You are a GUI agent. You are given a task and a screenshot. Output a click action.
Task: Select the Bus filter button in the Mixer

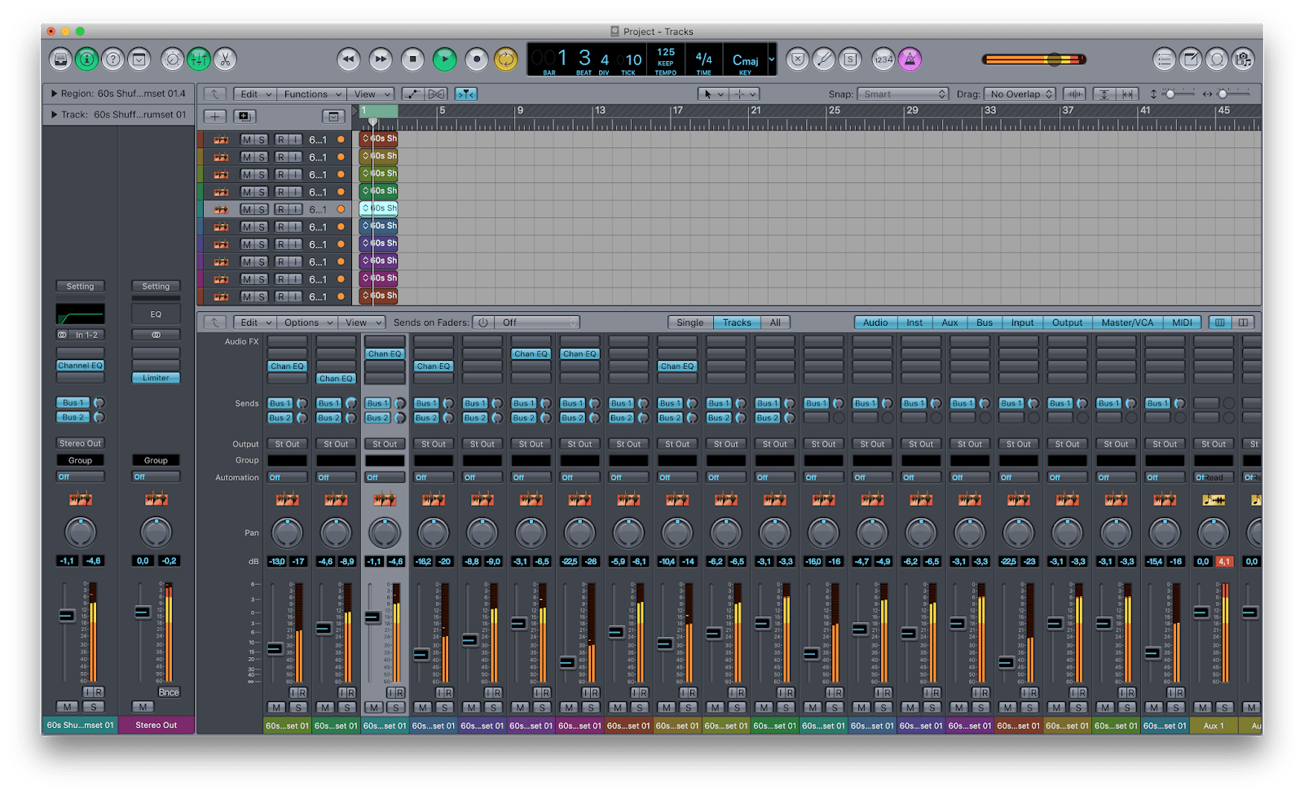click(984, 322)
